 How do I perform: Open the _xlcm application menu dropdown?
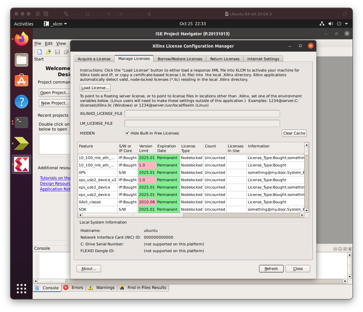click(x=55, y=24)
